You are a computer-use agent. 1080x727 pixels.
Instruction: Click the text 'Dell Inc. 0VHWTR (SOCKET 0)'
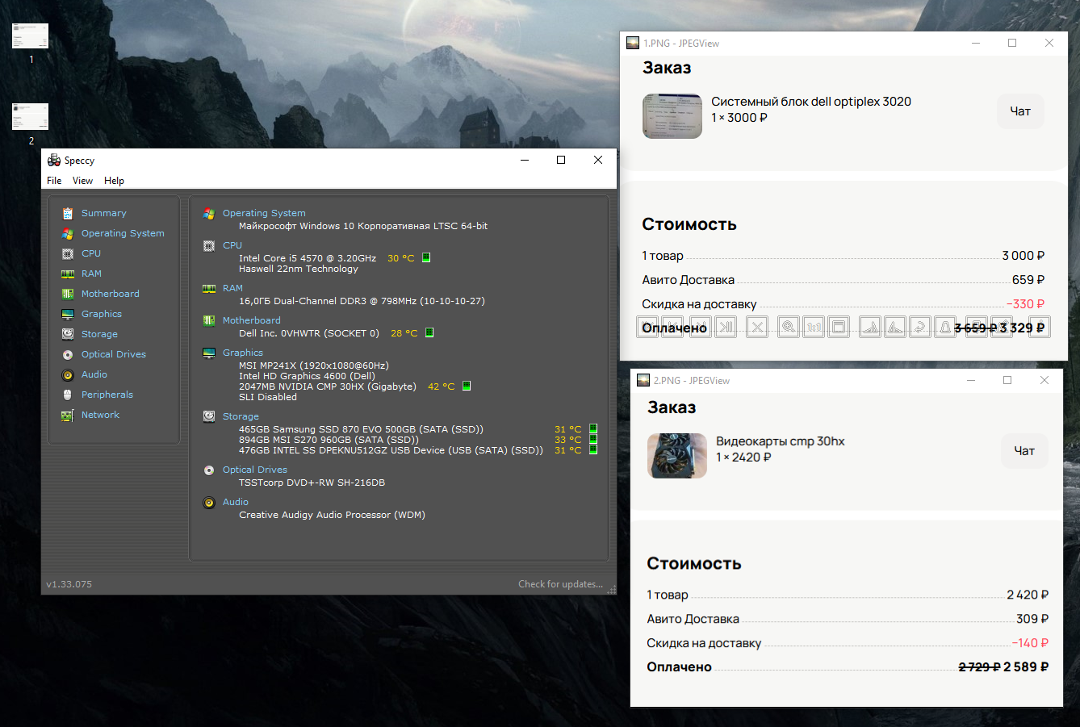[x=309, y=333]
